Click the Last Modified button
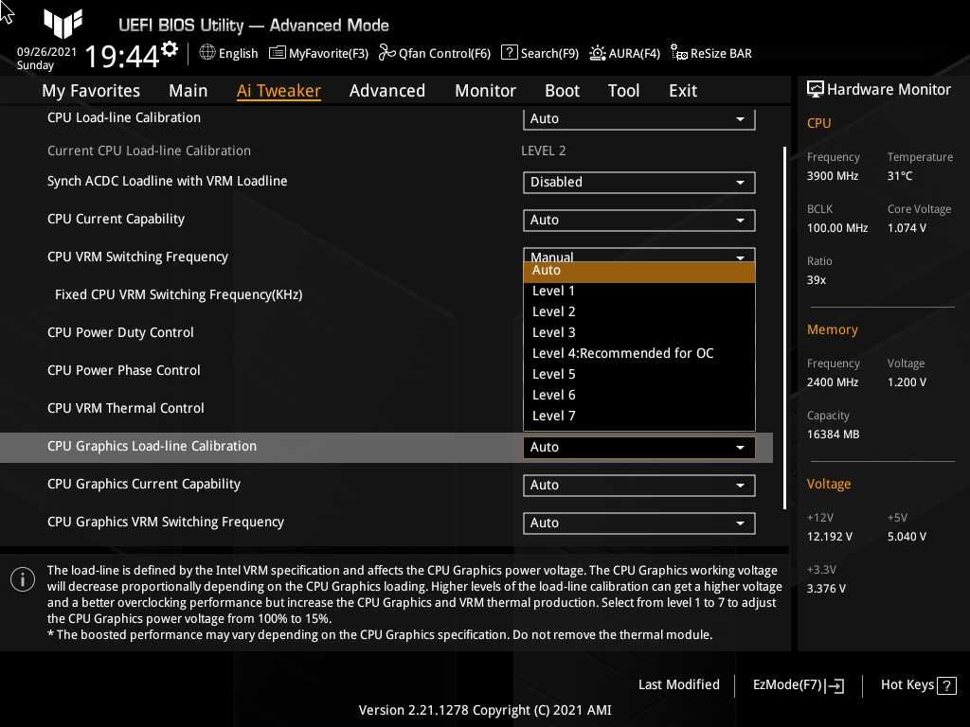 pyautogui.click(x=678, y=684)
